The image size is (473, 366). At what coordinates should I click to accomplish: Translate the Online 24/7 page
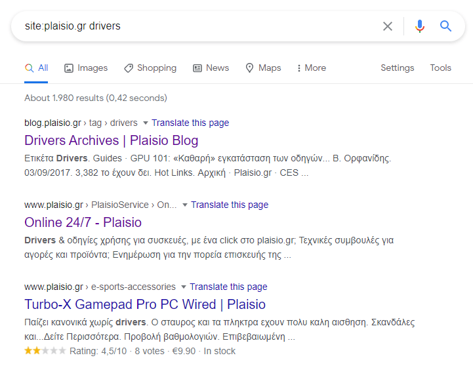pyautogui.click(x=230, y=205)
